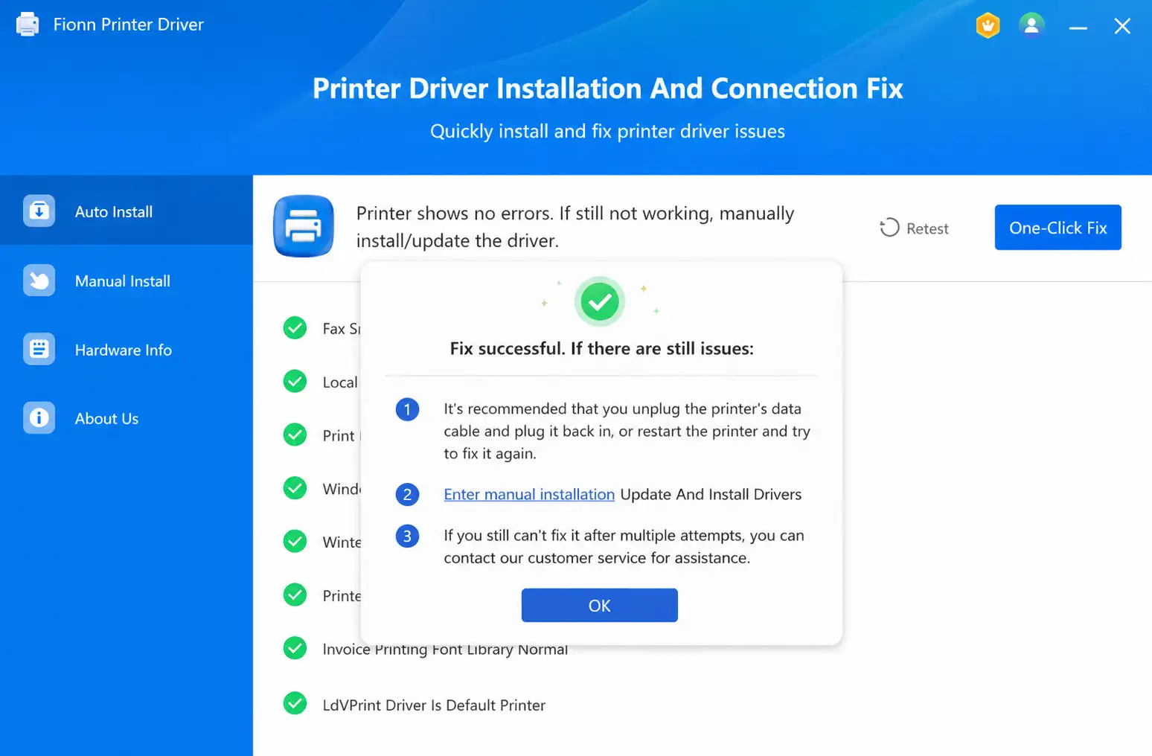Screen dimensions: 1152x756
Task: Click the green check beside the Local row
Action: click(295, 382)
